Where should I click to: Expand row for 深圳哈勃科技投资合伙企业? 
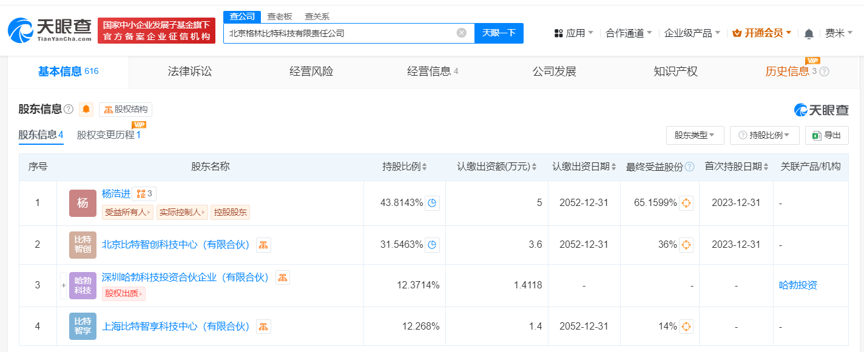pyautogui.click(x=63, y=285)
